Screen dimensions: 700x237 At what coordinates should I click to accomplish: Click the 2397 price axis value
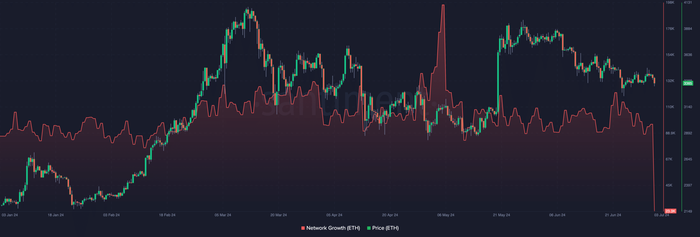point(688,185)
